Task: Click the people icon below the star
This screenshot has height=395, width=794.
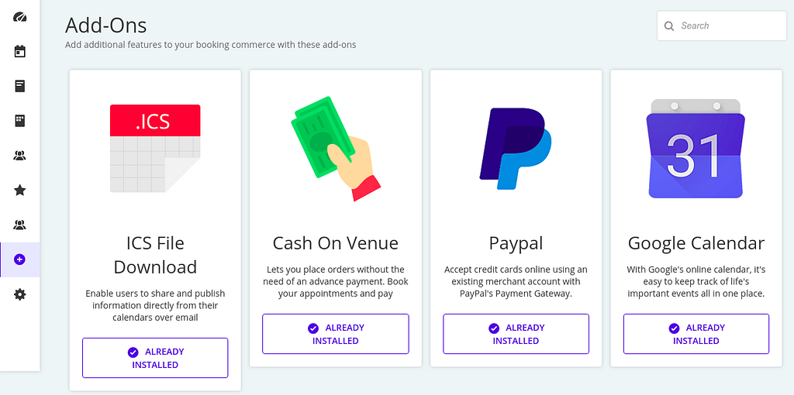Action: pos(20,225)
